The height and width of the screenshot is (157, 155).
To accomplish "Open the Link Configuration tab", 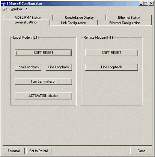I will (74, 23).
